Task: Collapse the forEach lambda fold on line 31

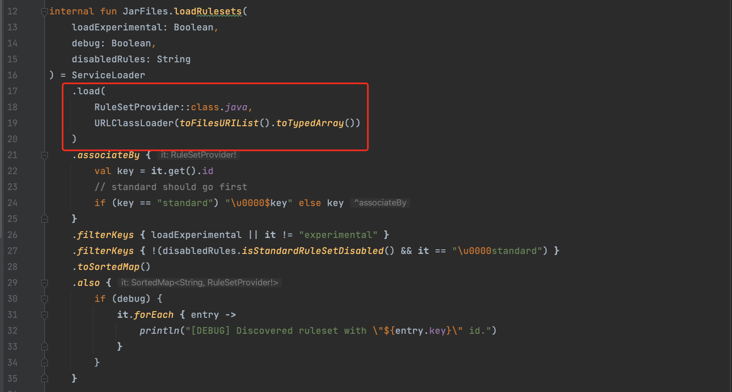Action: point(44,315)
